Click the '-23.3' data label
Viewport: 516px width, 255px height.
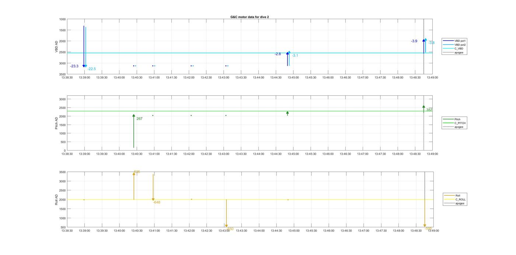coord(74,66)
